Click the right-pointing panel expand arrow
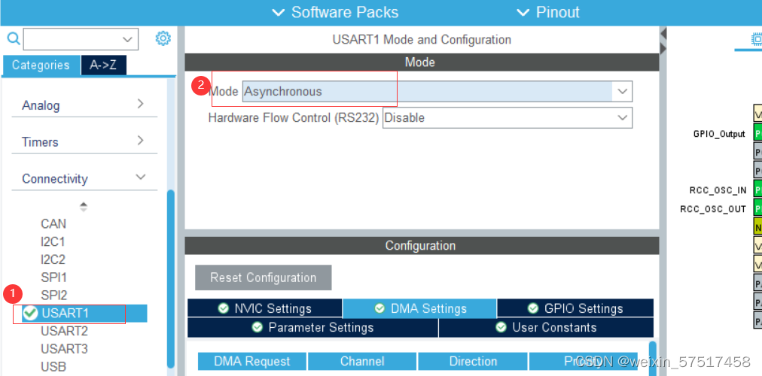 pos(663,49)
